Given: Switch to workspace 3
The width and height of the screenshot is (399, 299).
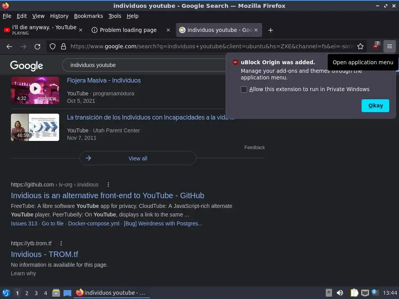Looking at the screenshot, I should pyautogui.click(x=36, y=293).
